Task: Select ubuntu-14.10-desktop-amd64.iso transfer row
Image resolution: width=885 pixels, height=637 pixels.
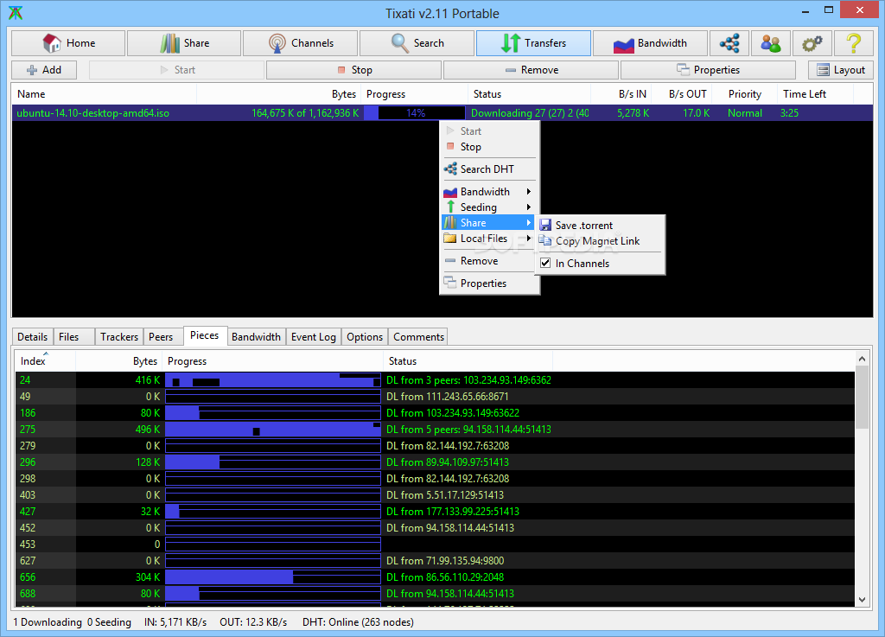Action: pos(442,113)
